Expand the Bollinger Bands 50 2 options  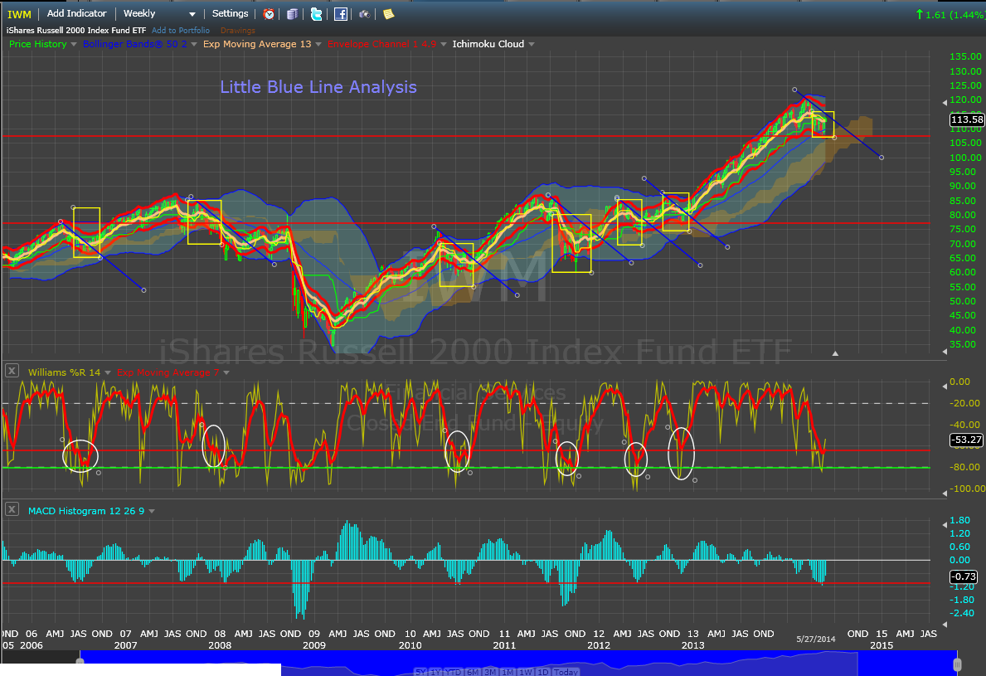pos(194,45)
